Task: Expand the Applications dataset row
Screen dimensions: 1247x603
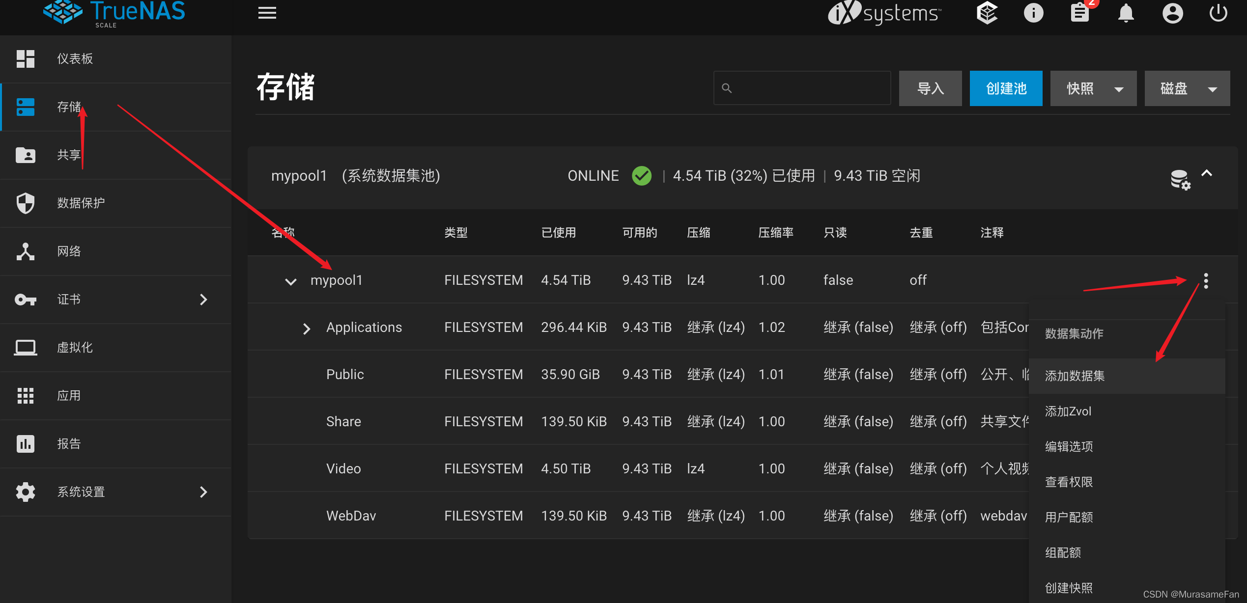Action: pyautogui.click(x=307, y=328)
